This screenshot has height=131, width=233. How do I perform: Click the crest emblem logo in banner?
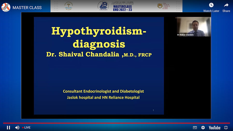click(160, 6)
